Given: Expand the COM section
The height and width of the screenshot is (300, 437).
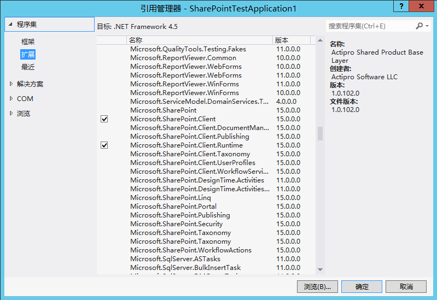Looking at the screenshot, I should tap(11, 98).
